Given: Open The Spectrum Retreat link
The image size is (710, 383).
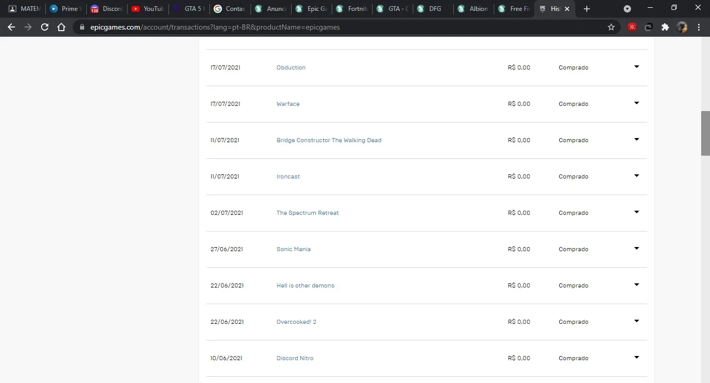Looking at the screenshot, I should click(x=308, y=213).
